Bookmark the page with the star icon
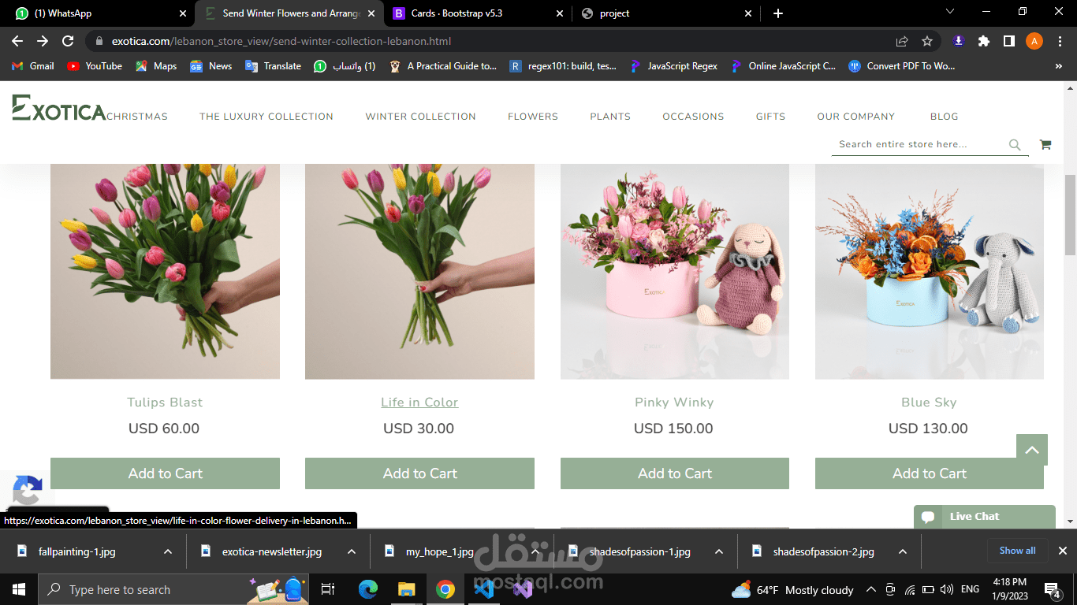1077x605 pixels. pyautogui.click(x=927, y=40)
